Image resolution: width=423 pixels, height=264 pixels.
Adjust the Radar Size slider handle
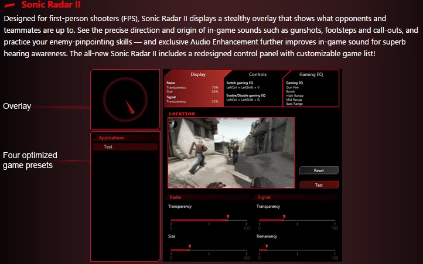190,246
